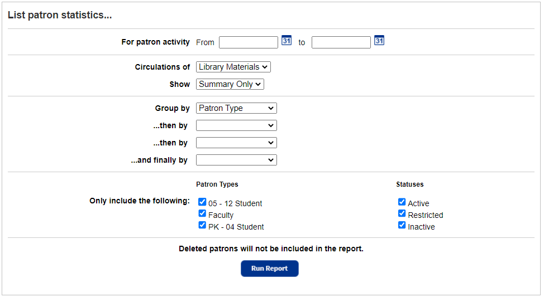Disable the Restricted status checkbox
Image resolution: width=544 pixels, height=297 pixels.
pyautogui.click(x=402, y=214)
